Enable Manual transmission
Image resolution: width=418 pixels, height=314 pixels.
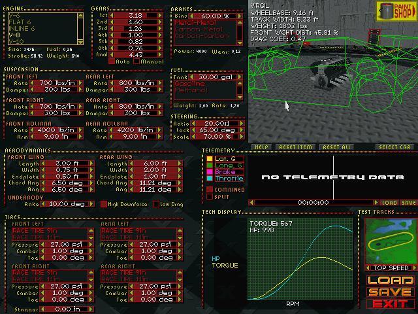click(x=137, y=61)
